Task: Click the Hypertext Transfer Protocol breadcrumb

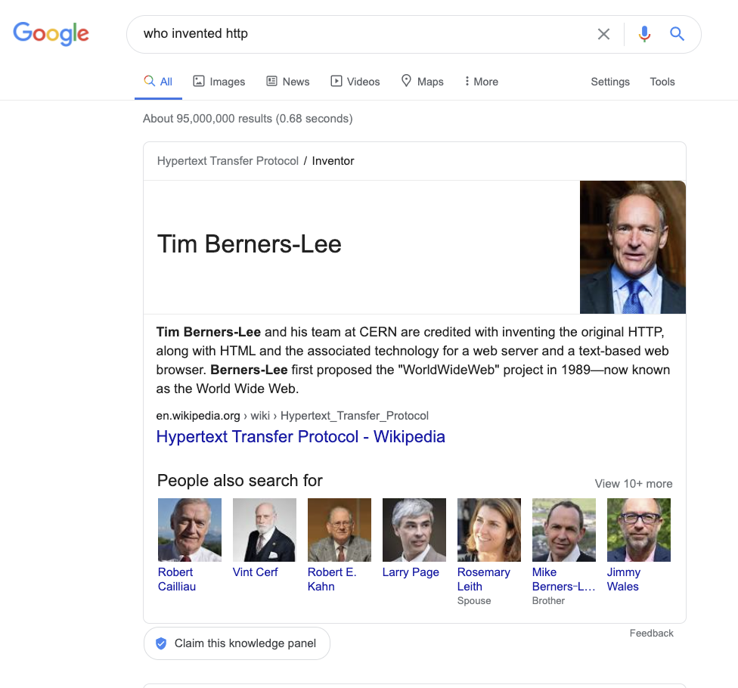Action: [x=228, y=161]
